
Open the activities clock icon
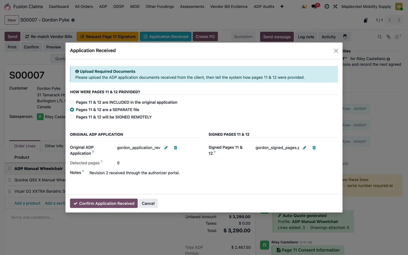tap(327, 7)
